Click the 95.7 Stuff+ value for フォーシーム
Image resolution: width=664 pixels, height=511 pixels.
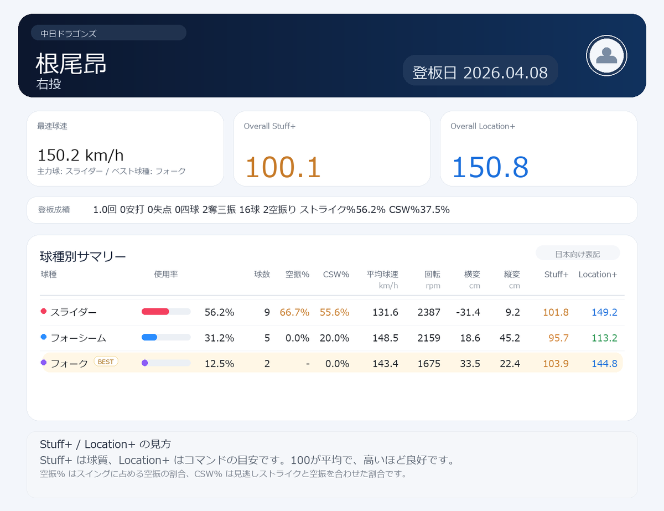tap(558, 338)
